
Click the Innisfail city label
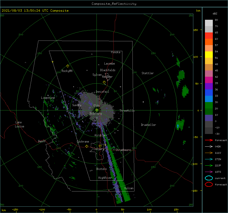pyautogui.click(x=102, y=92)
